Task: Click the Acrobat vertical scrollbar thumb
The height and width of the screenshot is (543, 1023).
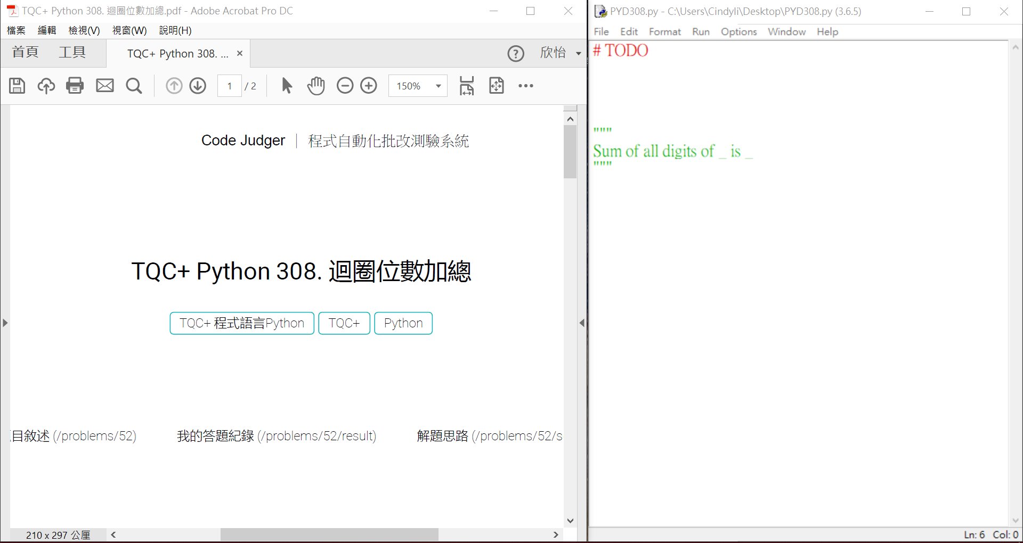Action: pos(570,152)
